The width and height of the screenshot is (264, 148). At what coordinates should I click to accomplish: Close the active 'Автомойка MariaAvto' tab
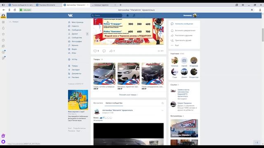[87, 5]
